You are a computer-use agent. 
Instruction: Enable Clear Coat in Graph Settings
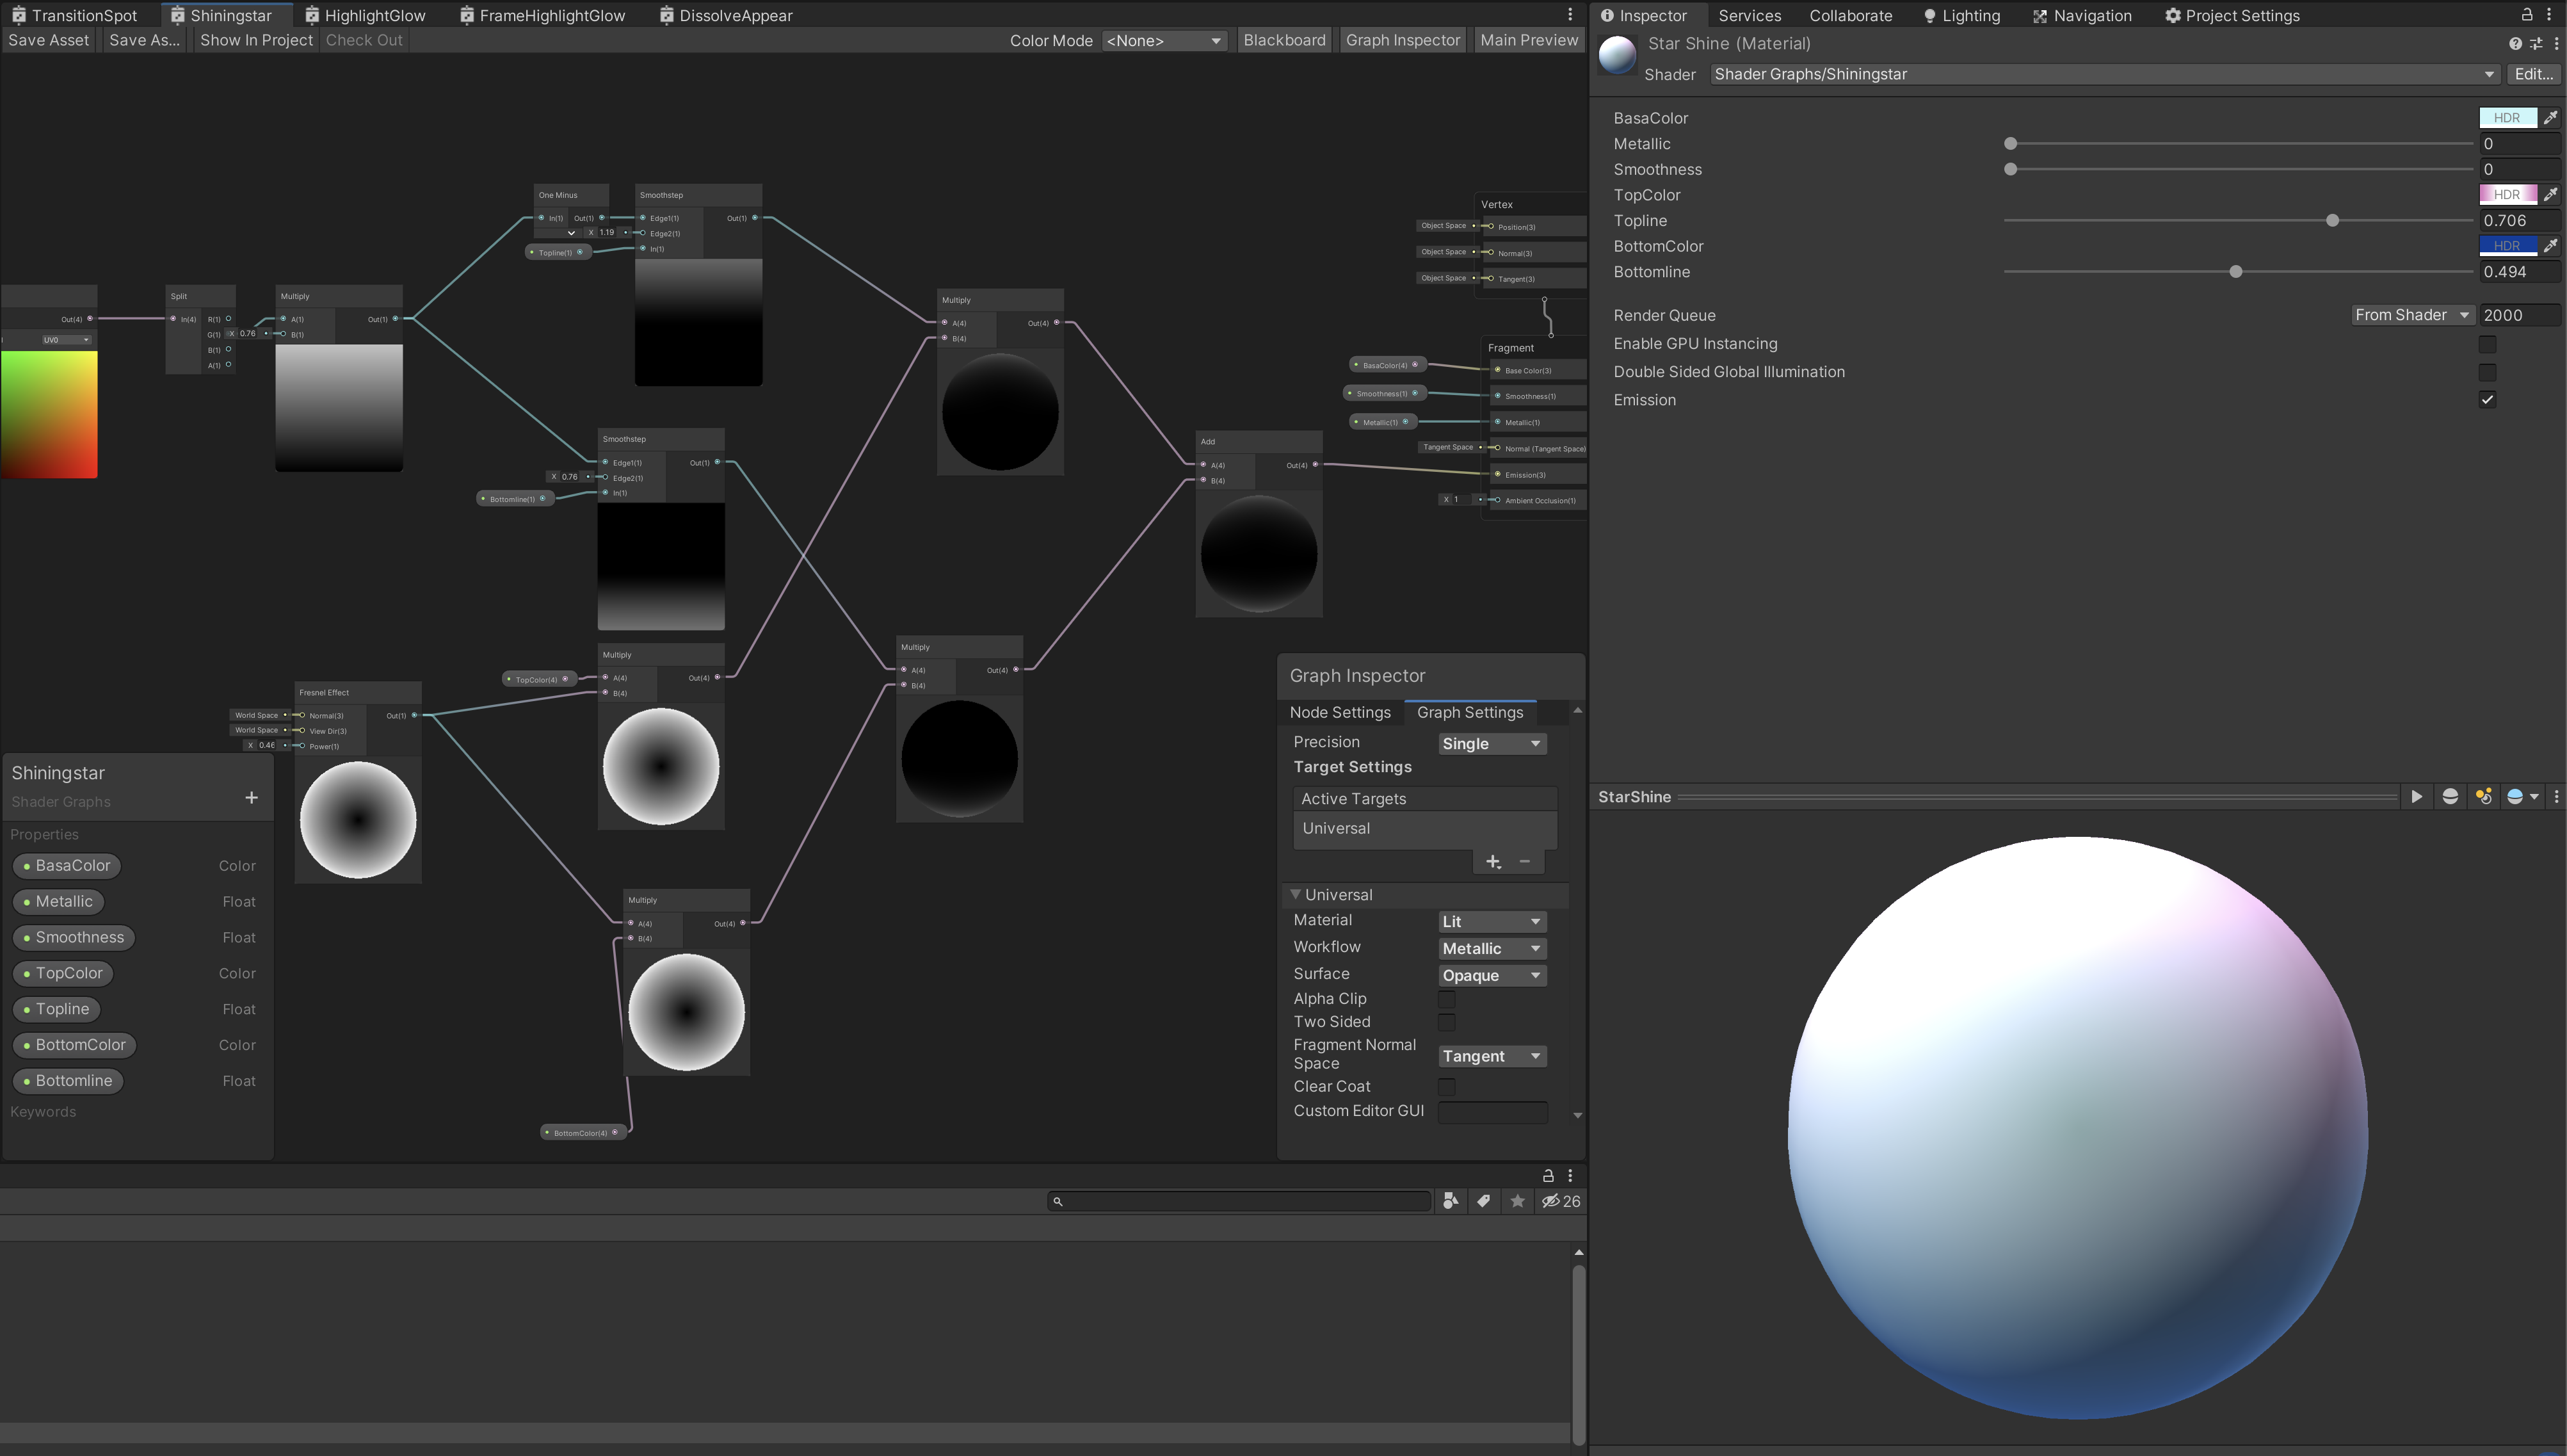pos(1447,1087)
